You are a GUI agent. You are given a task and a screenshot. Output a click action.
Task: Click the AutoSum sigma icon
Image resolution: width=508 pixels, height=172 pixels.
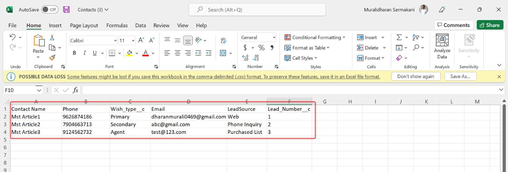click(x=399, y=37)
